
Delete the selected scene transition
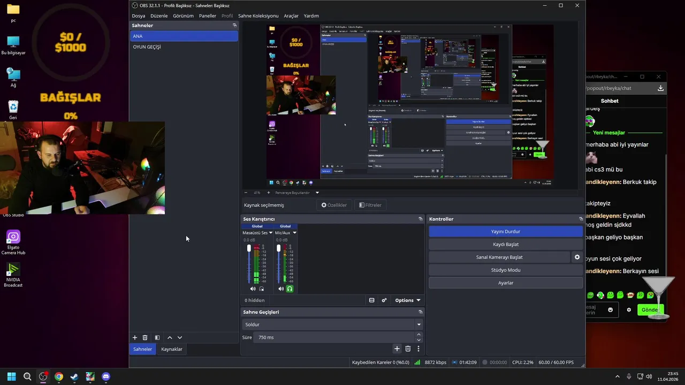[408, 349]
